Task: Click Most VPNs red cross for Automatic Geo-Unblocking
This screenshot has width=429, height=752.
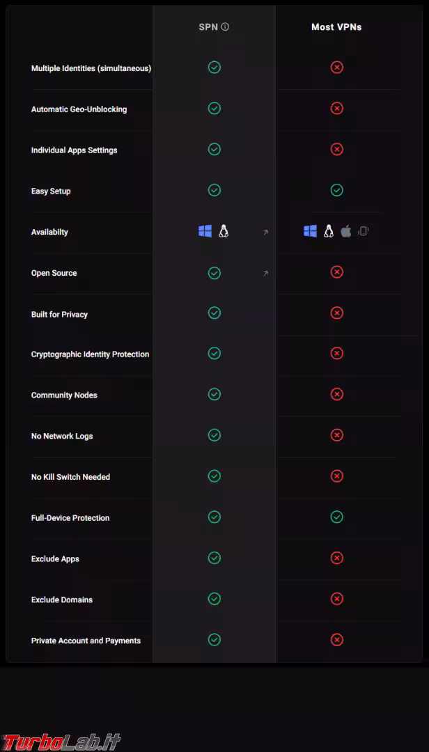Action: pos(337,109)
